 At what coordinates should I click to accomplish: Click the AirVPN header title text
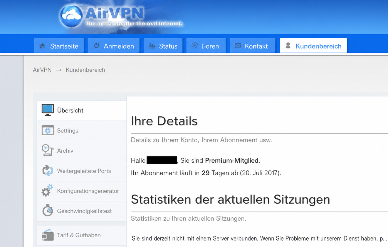click(x=114, y=13)
